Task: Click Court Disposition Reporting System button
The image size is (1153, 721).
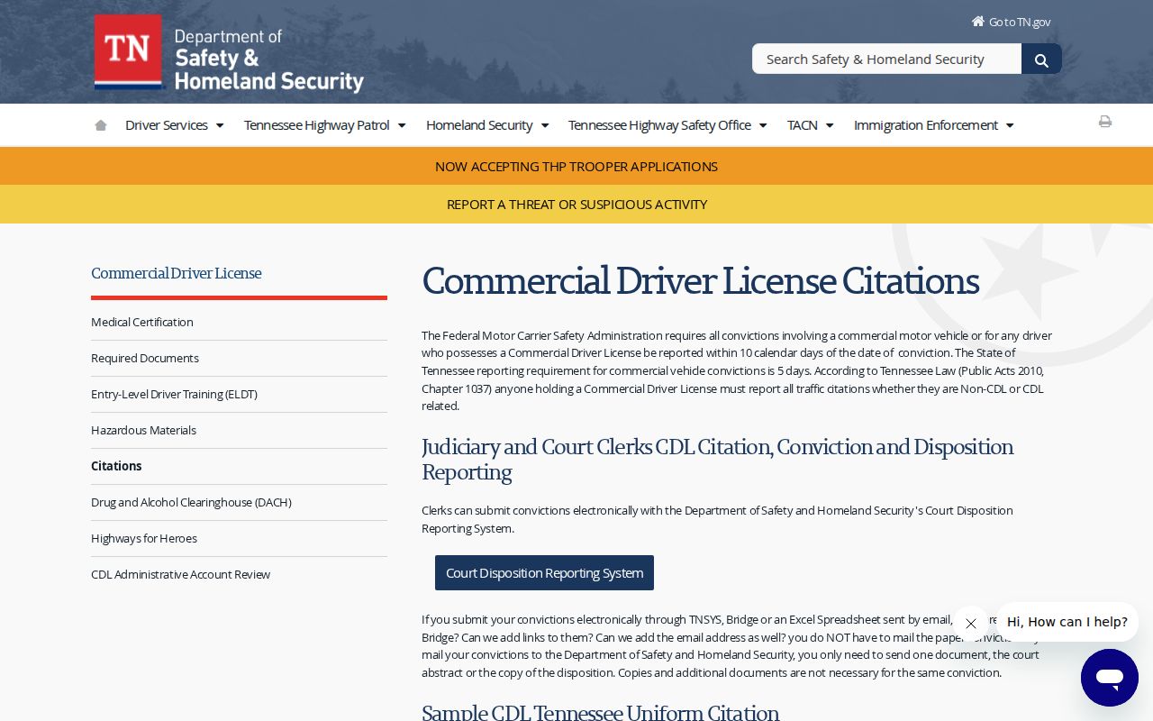Action: (544, 573)
